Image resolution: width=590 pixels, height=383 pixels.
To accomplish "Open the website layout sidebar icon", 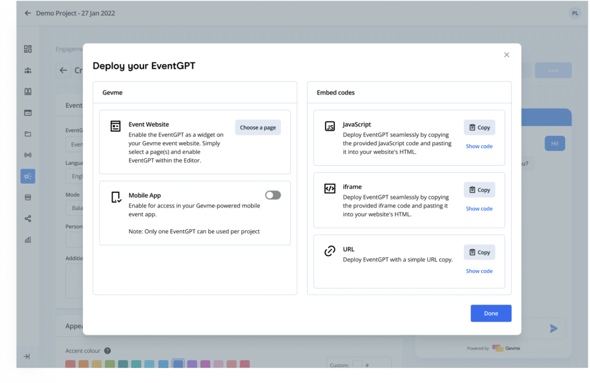I will (28, 113).
